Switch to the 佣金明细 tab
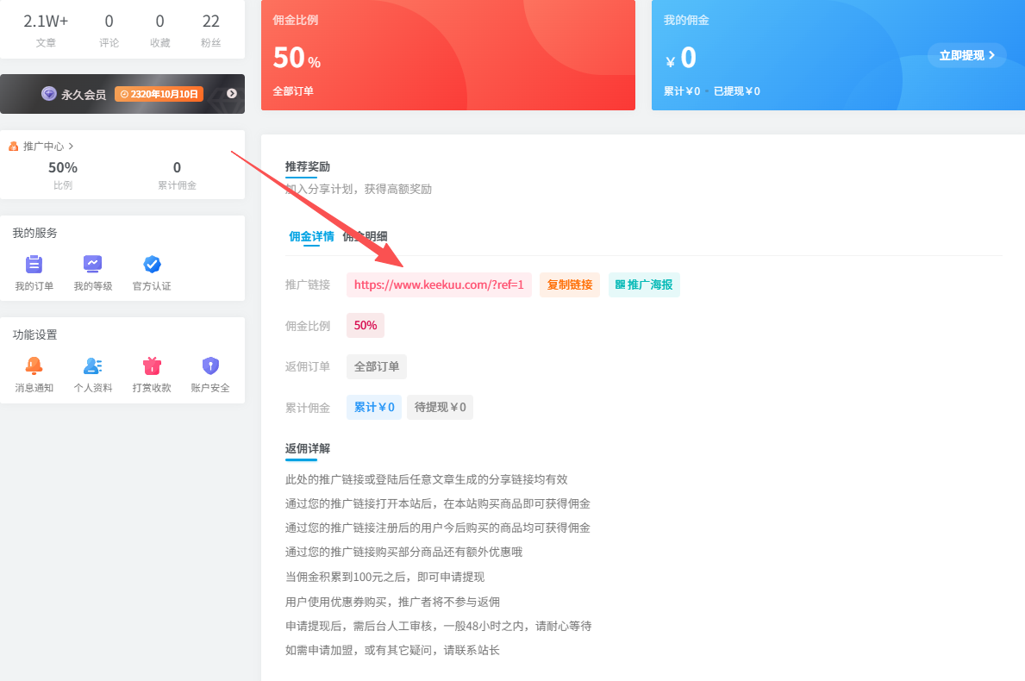 [x=366, y=236]
